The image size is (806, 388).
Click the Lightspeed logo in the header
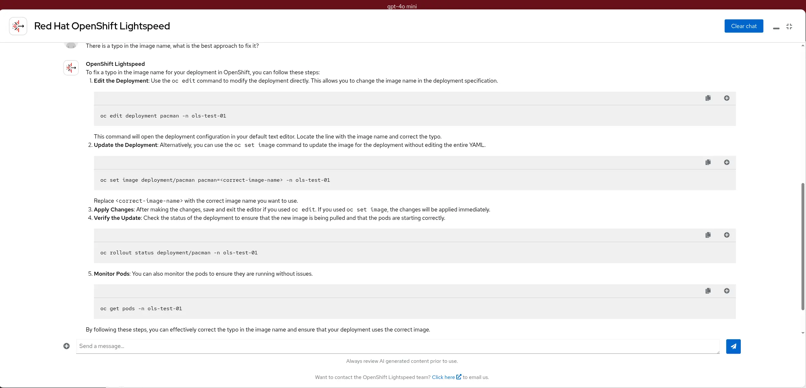click(18, 26)
